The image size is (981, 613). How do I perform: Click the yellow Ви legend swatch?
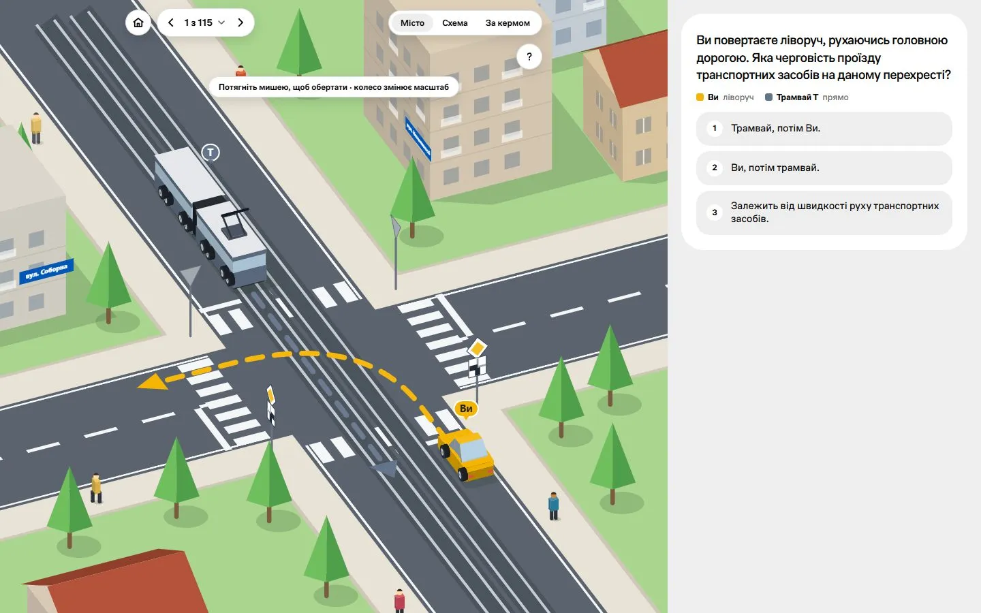pos(700,97)
